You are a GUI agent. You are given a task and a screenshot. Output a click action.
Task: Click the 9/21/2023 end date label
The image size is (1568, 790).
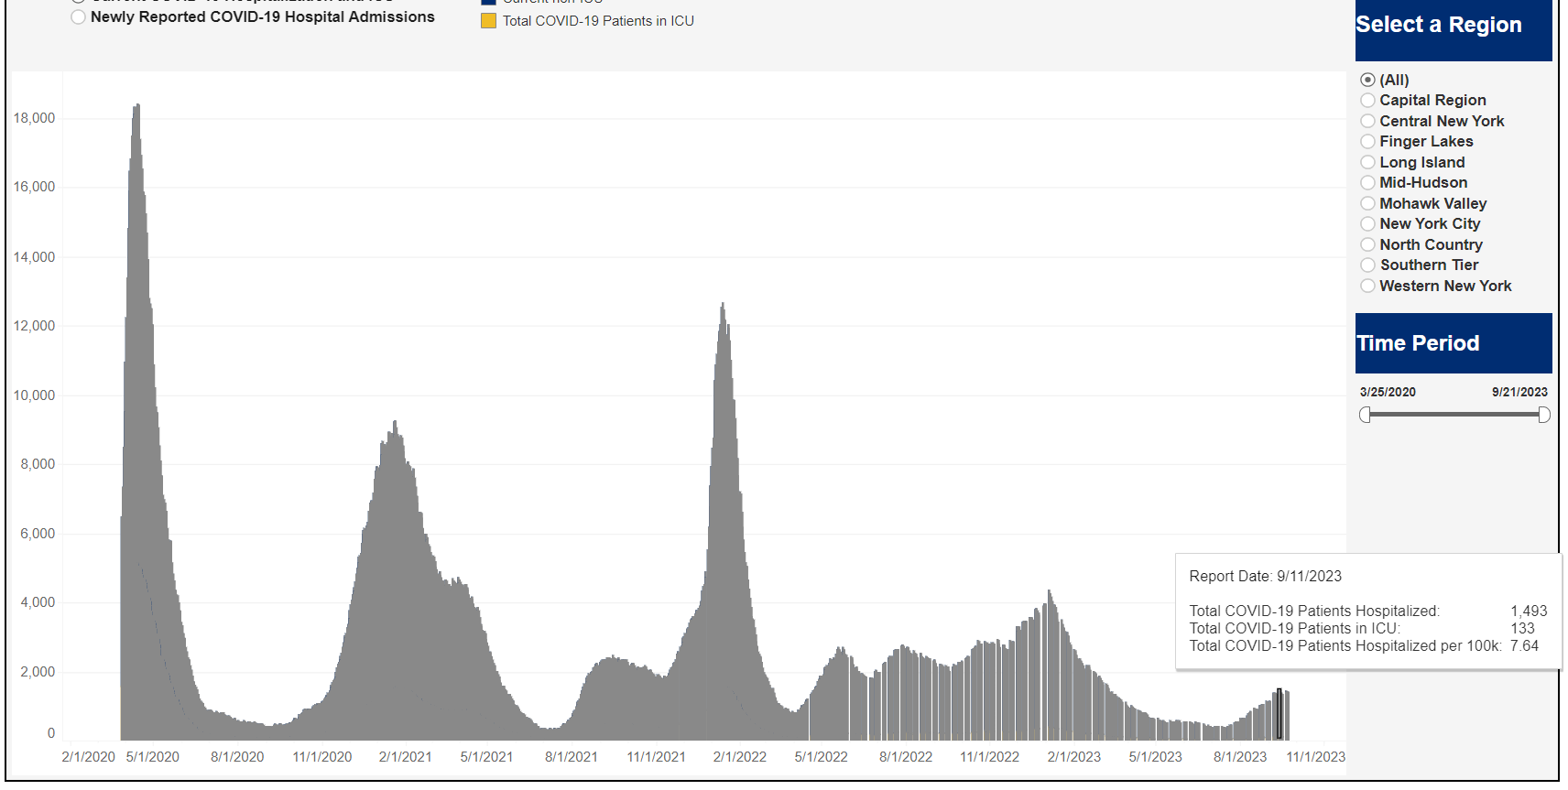pyautogui.click(x=1519, y=392)
